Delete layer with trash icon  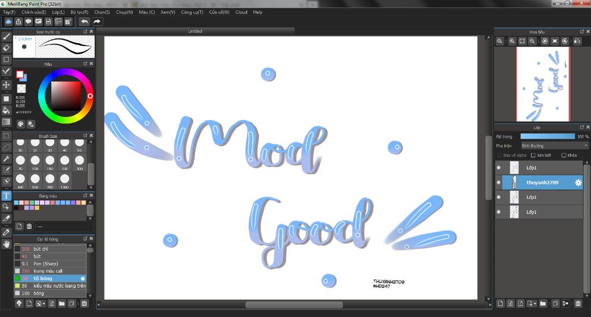pyautogui.click(x=578, y=303)
